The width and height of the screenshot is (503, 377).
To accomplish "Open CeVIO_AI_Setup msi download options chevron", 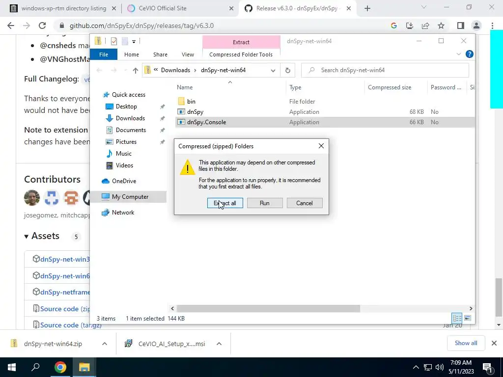I will (x=219, y=344).
